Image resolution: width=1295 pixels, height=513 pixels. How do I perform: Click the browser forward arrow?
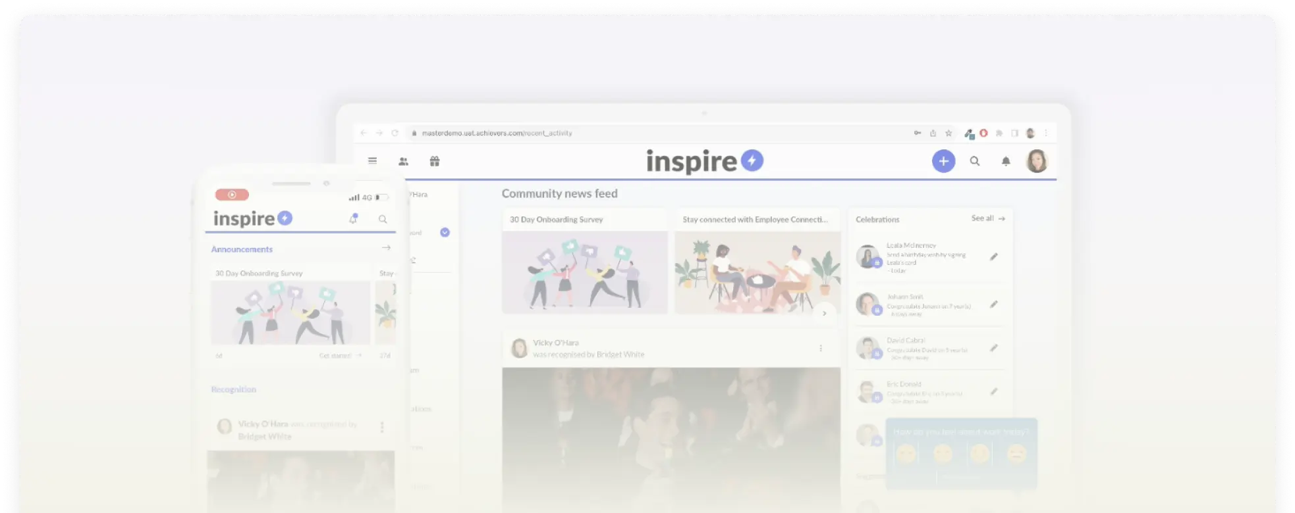(379, 133)
